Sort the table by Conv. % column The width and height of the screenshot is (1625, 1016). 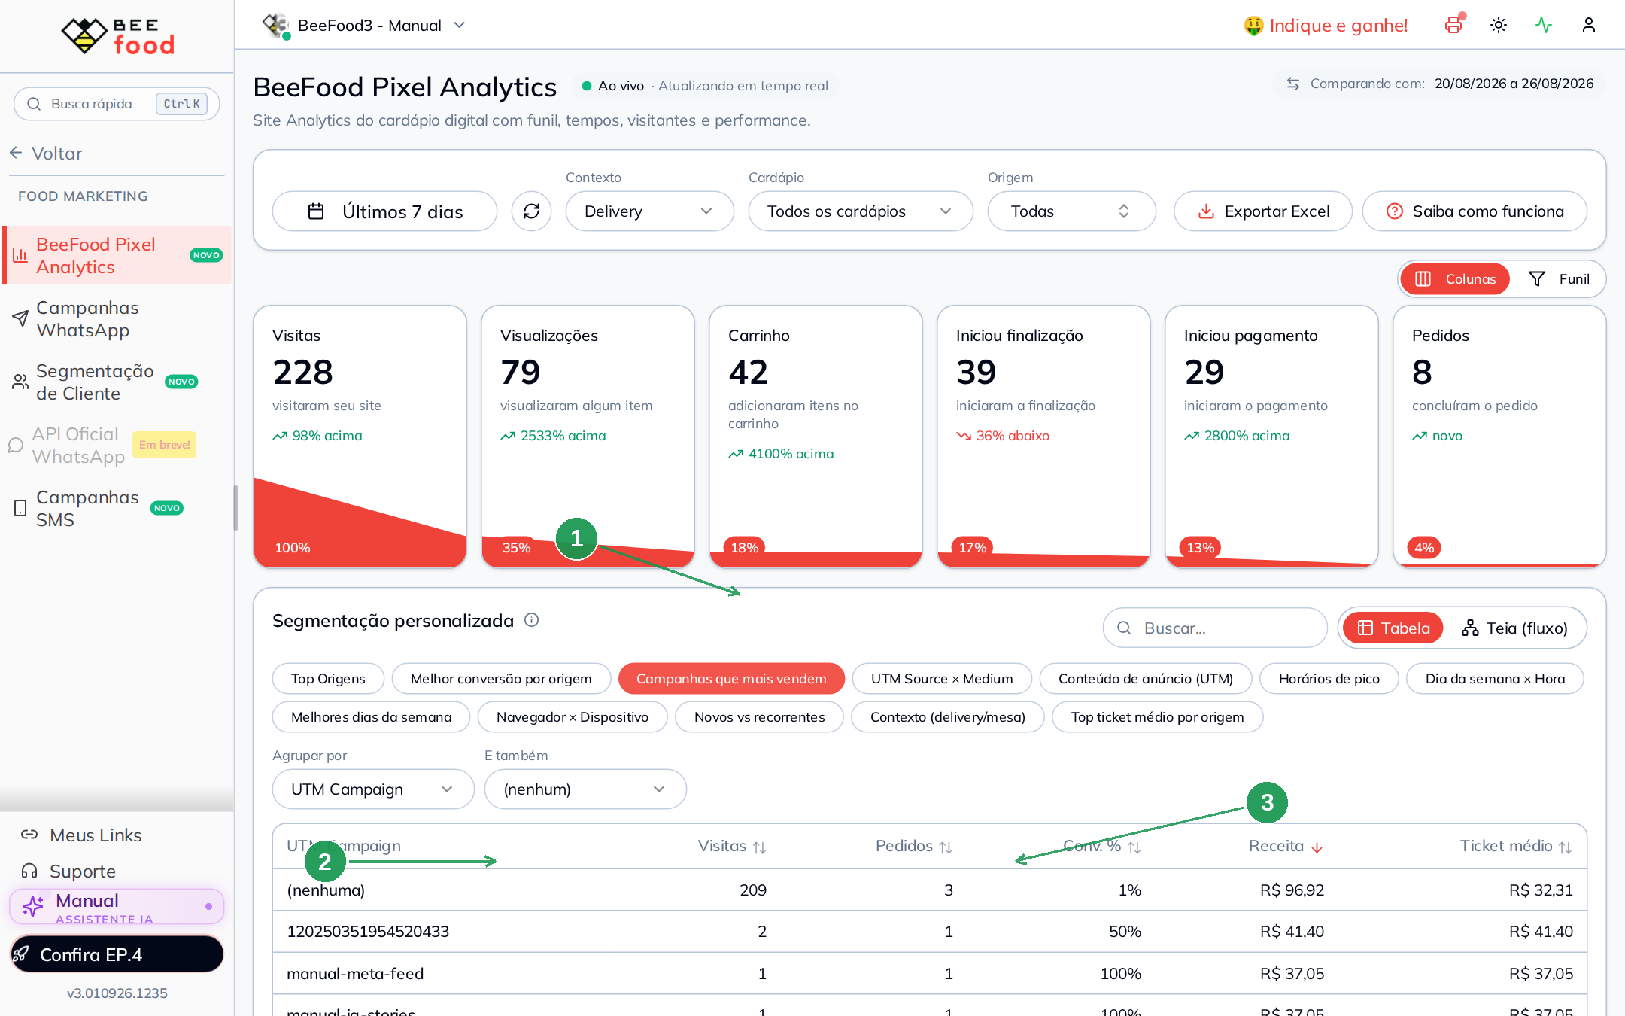point(1102,846)
